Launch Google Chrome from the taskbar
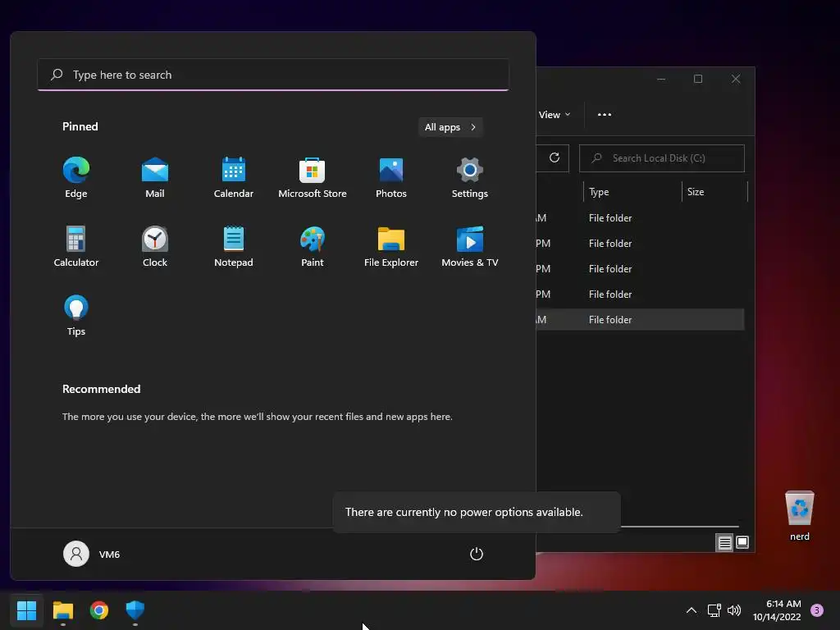This screenshot has width=840, height=630. 99,610
